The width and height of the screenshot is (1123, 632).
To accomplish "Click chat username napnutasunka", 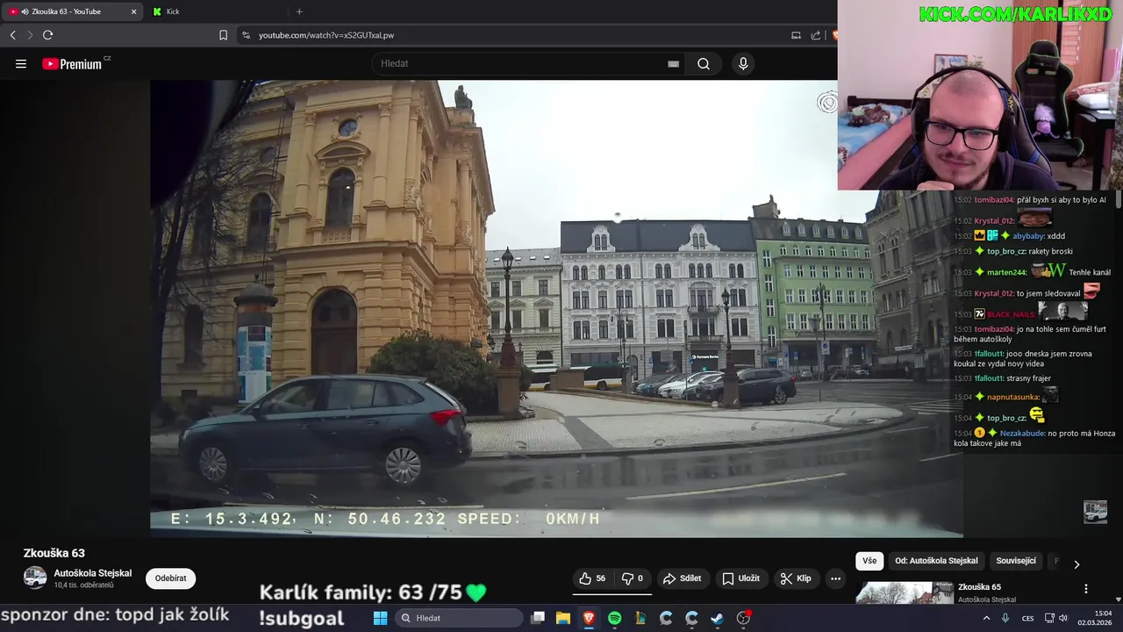I will (1012, 397).
